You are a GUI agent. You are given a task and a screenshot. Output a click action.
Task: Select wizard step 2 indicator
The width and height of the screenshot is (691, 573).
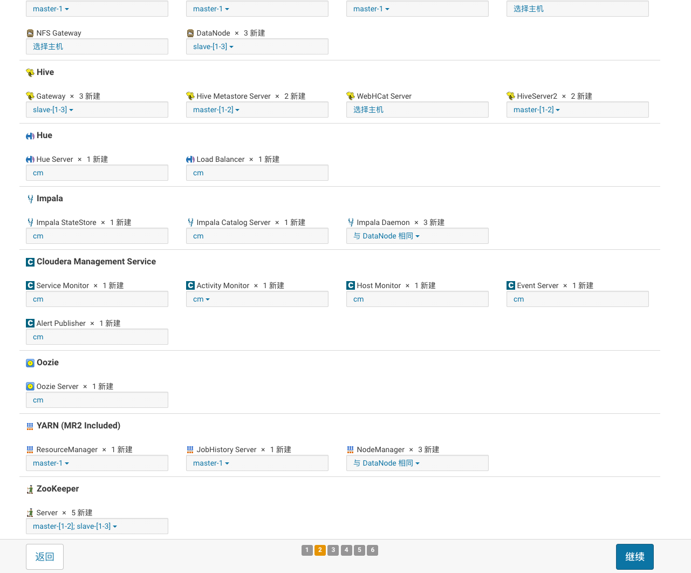coord(320,550)
